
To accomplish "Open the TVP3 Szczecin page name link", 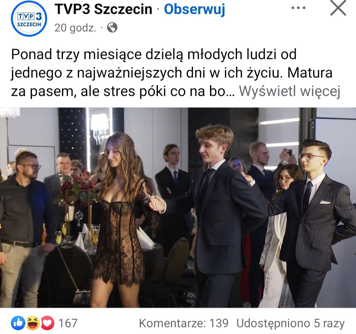I will click(103, 9).
